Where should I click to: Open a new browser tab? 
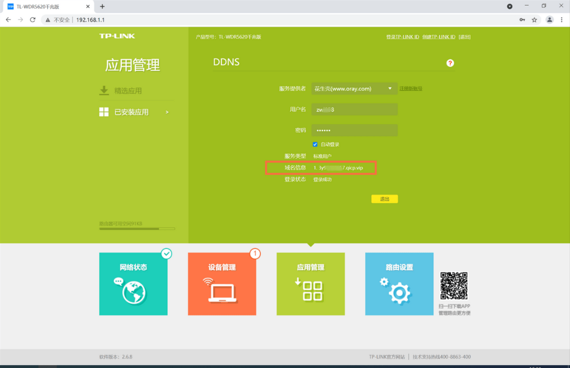[x=102, y=7]
